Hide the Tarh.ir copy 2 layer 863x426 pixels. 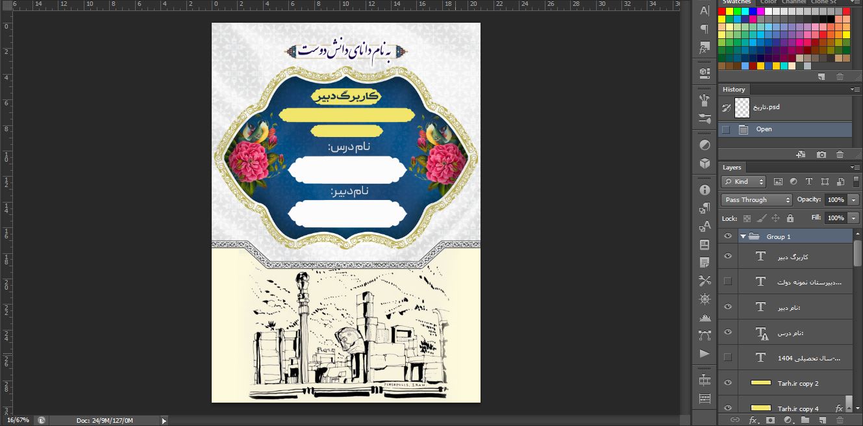click(727, 383)
